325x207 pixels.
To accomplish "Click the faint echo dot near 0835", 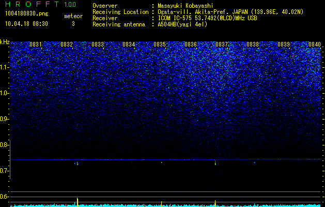I will 161,162.
